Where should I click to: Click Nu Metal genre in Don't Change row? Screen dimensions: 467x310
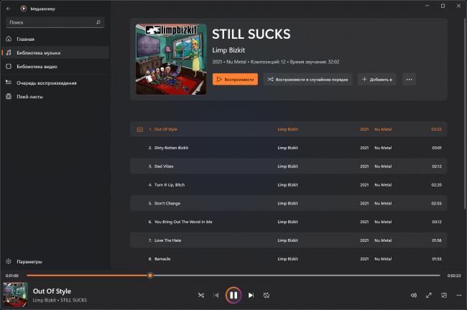(x=383, y=203)
